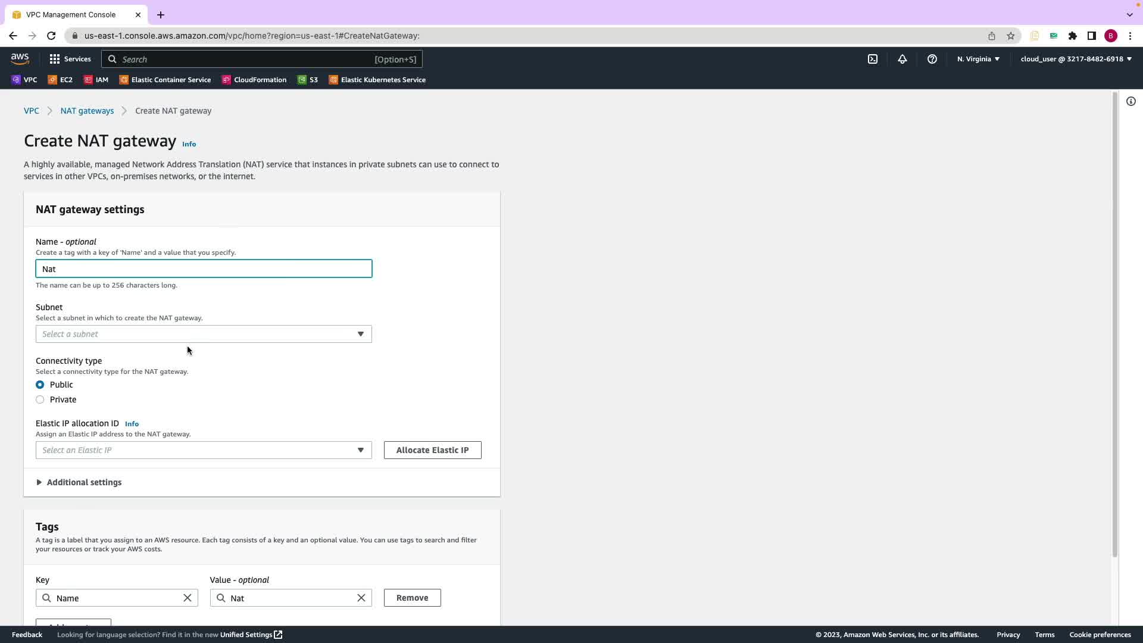Open the S3 shortcut in favorites bar
Viewport: 1143px width, 643px height.
click(x=308, y=80)
